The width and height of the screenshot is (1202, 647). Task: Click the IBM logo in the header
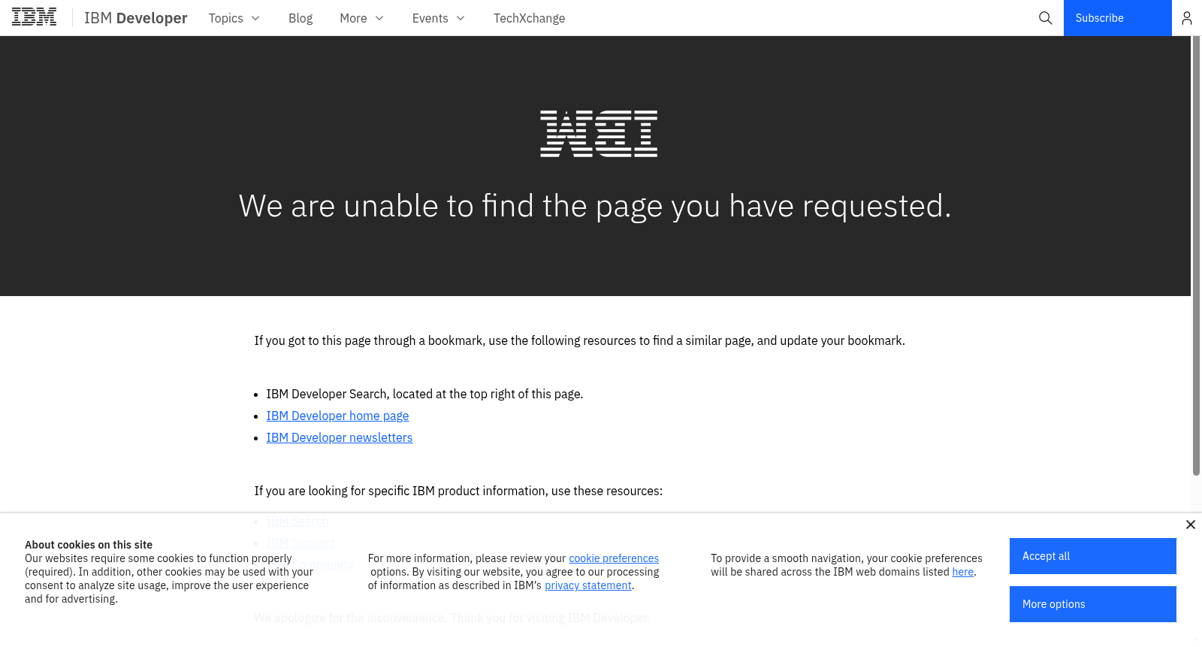click(x=35, y=17)
